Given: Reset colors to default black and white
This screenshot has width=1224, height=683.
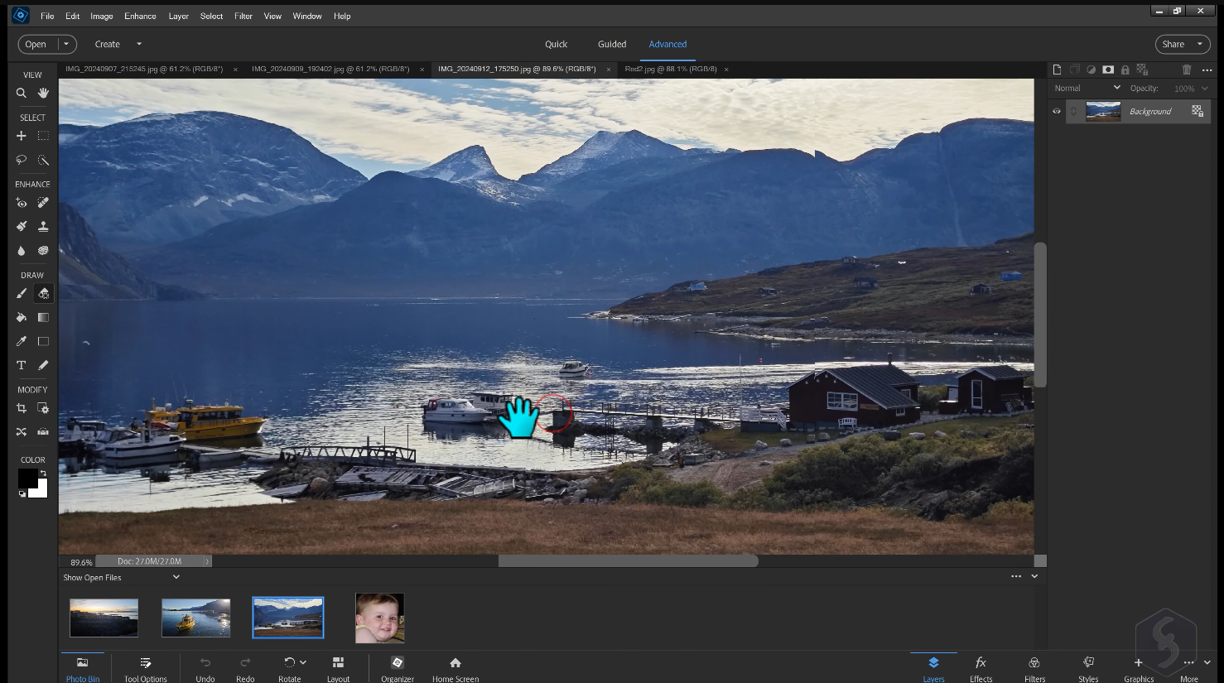Looking at the screenshot, I should coord(22,494).
